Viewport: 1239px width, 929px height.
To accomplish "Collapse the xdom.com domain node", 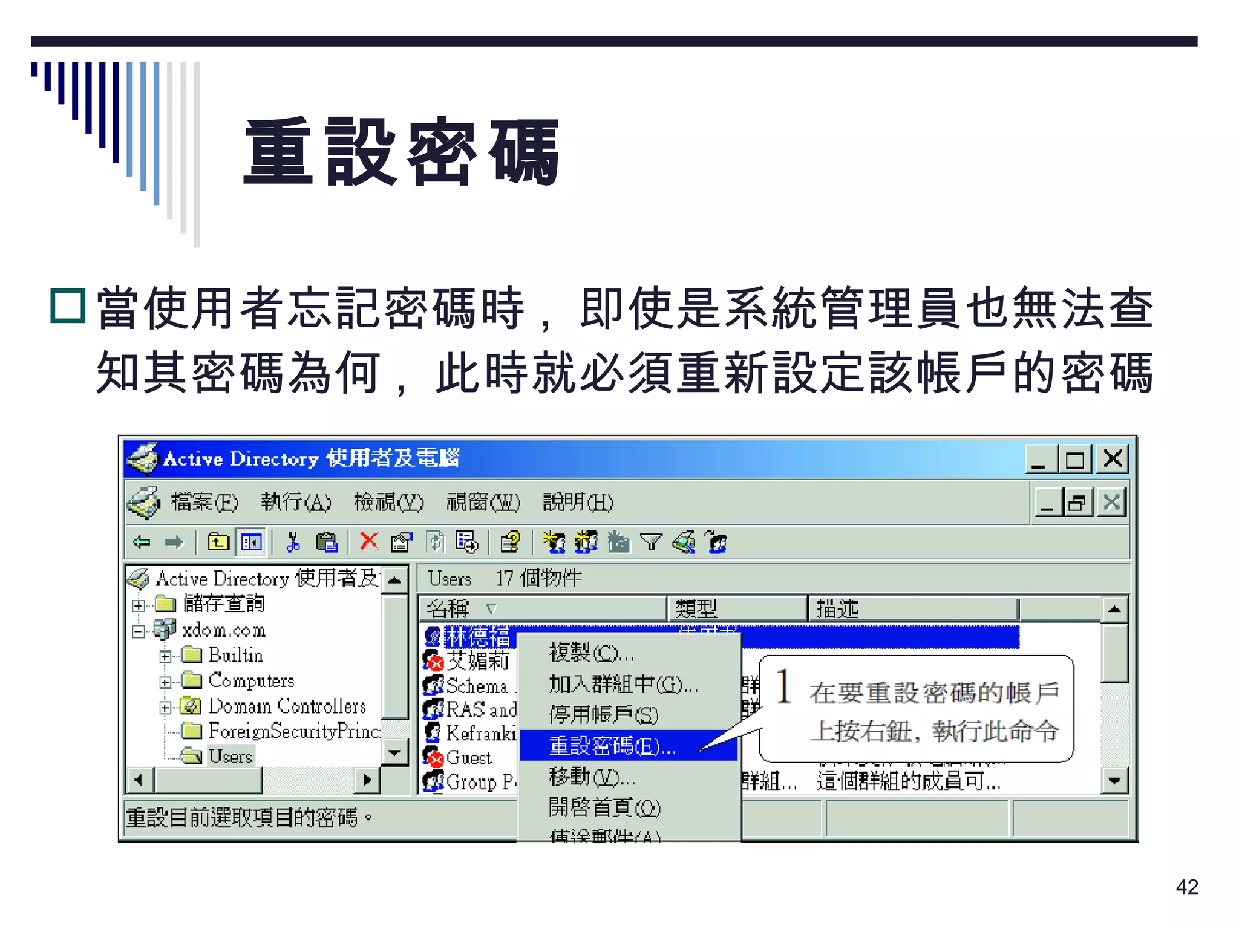I will (139, 631).
